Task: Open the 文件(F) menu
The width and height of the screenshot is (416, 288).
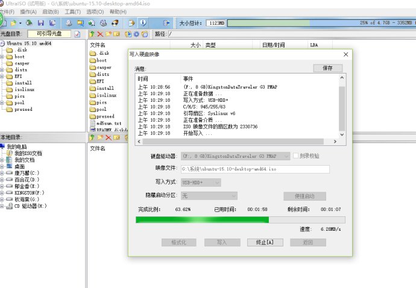Action: 7,12
